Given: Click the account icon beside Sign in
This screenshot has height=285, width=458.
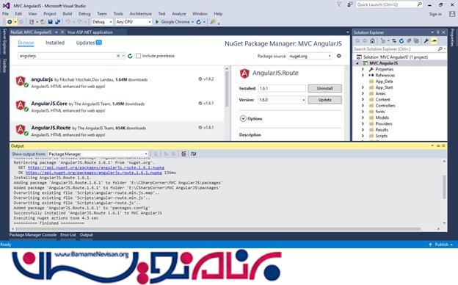Looking at the screenshot, I should (452, 14).
